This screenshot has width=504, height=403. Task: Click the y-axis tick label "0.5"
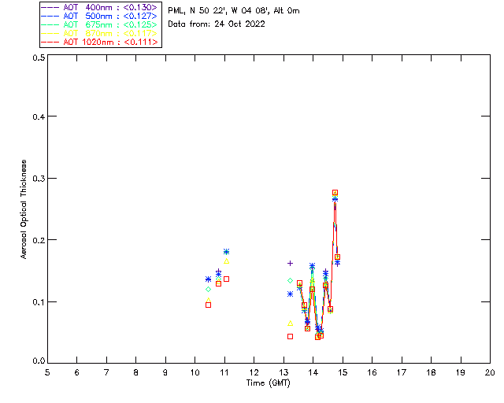tap(39, 57)
